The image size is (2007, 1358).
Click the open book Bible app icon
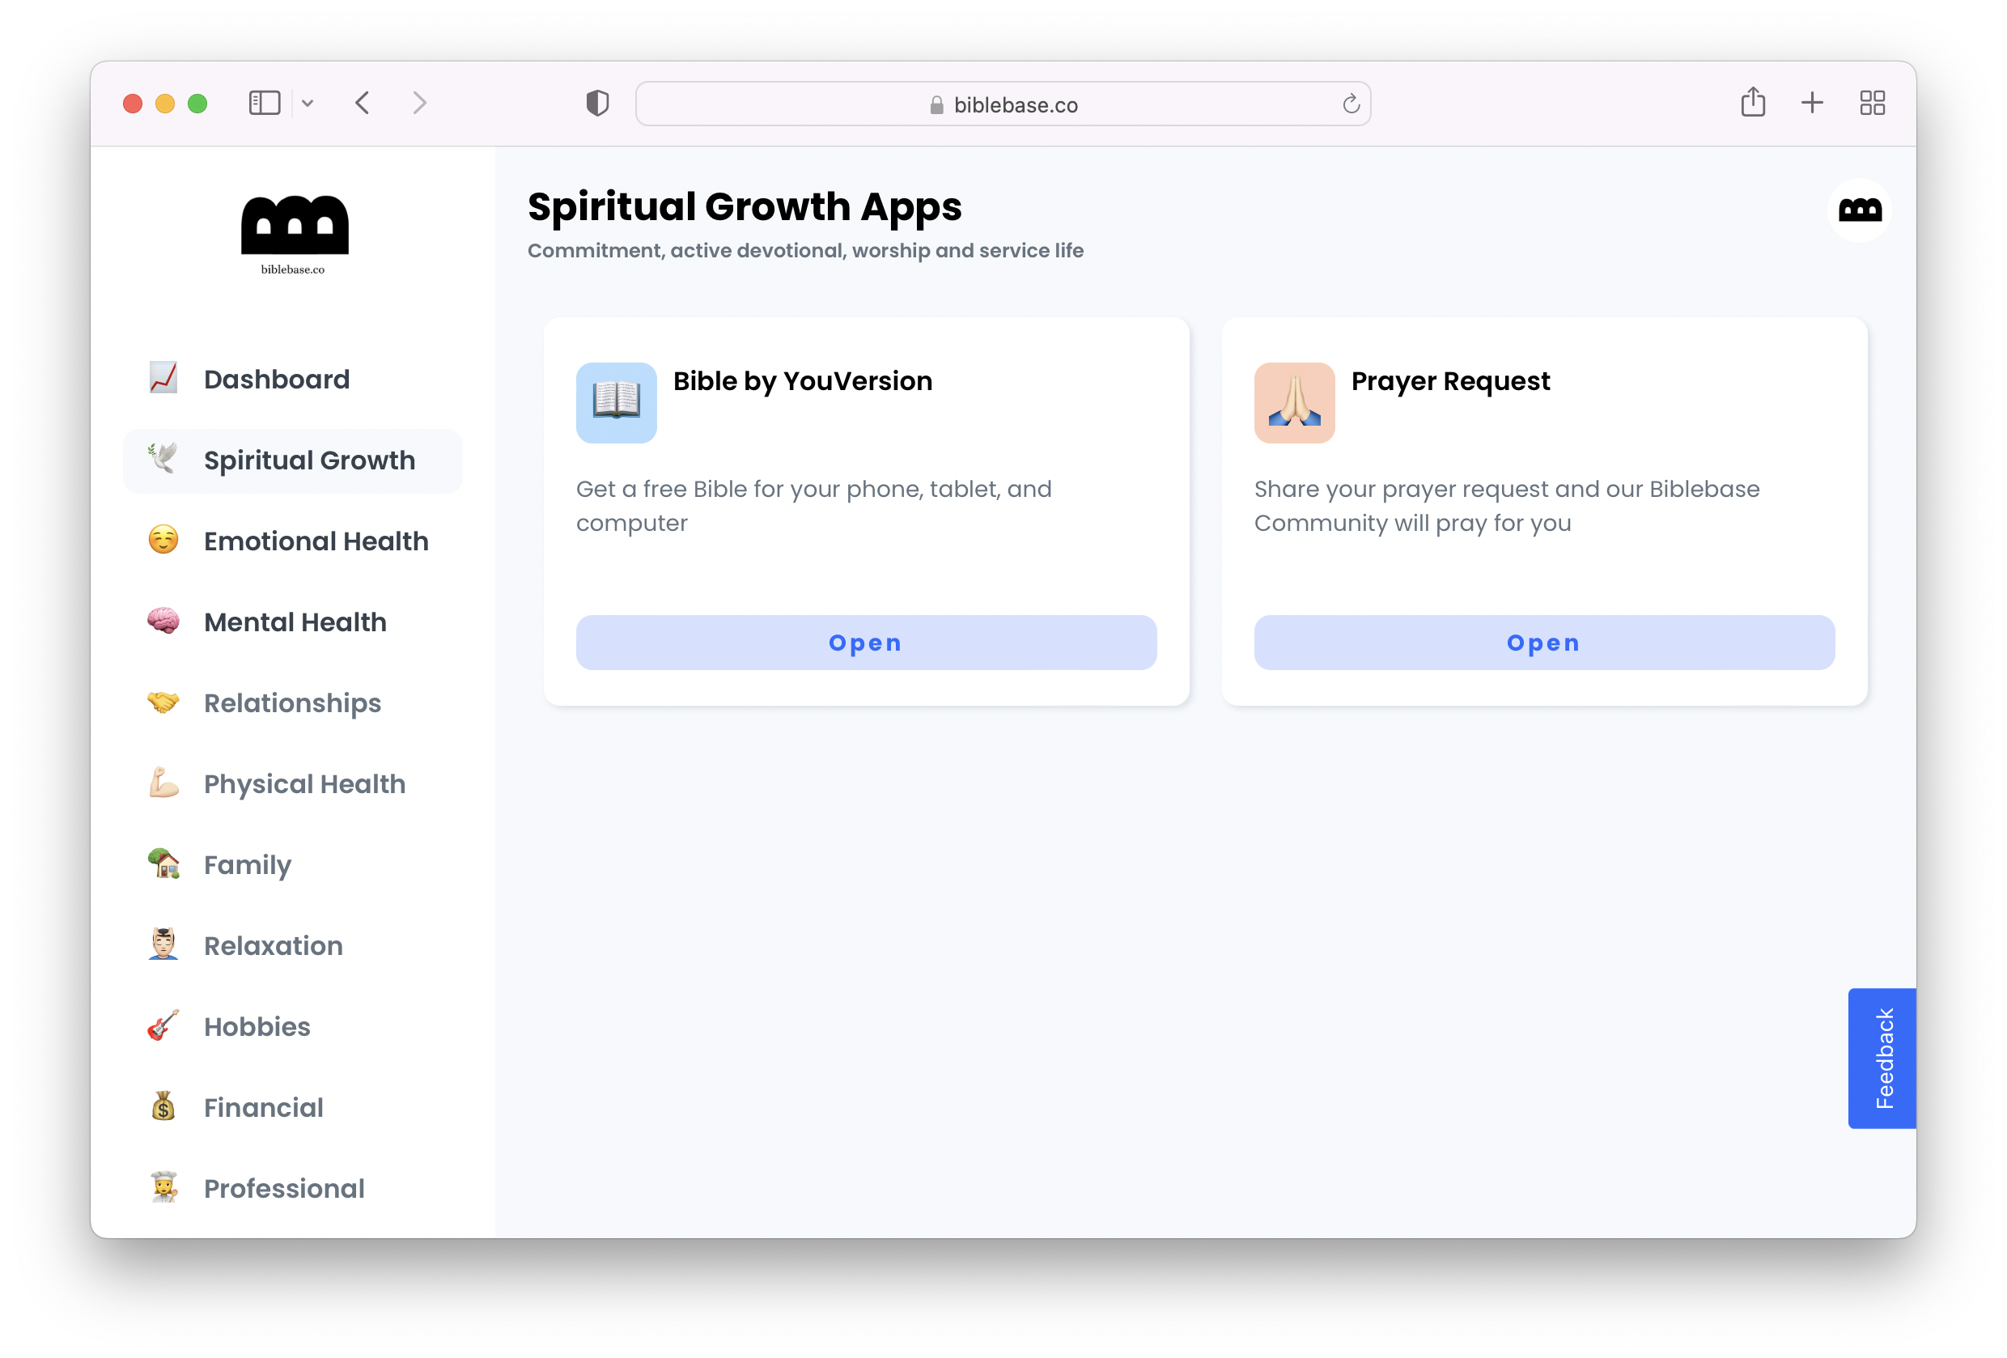point(616,402)
